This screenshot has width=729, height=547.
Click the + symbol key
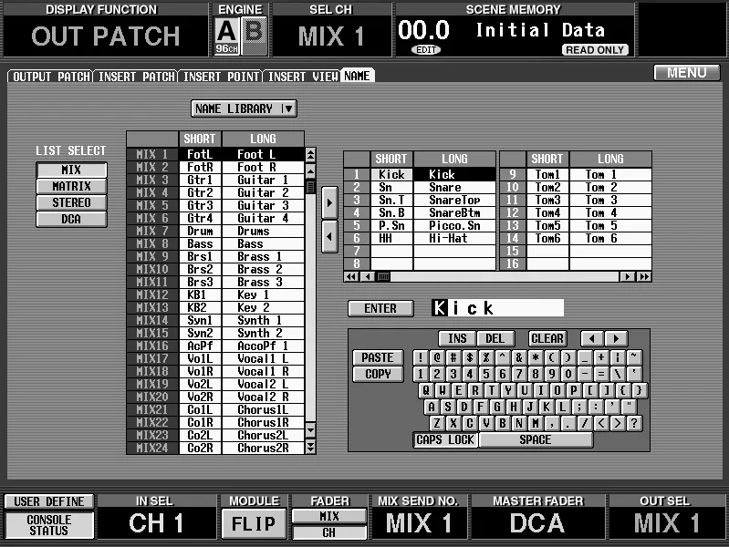pyautogui.click(x=601, y=357)
